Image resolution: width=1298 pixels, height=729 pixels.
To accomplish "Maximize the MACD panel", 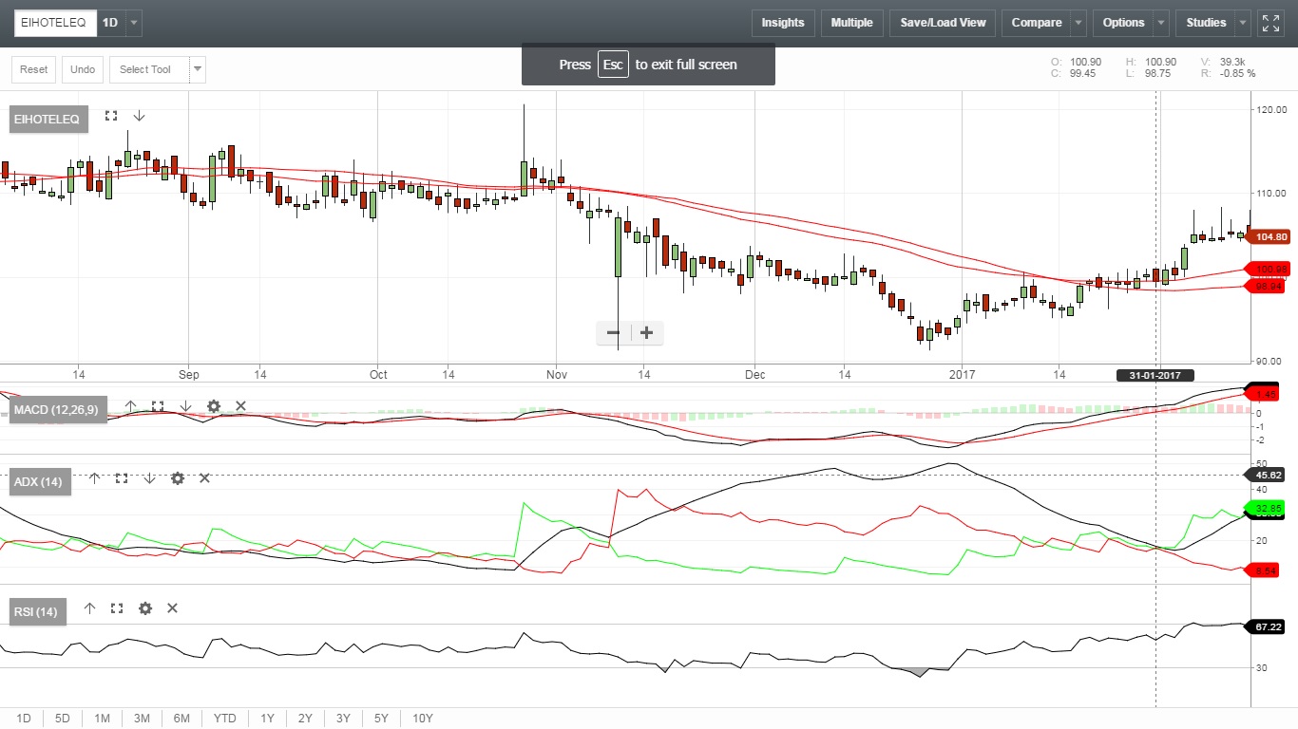I will click(158, 406).
